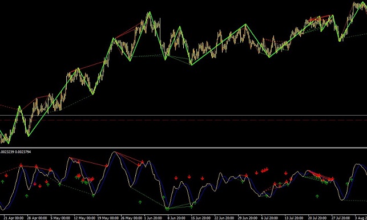
Task: Click the oscillator's highest peak near 19 May
Action: tap(115, 152)
